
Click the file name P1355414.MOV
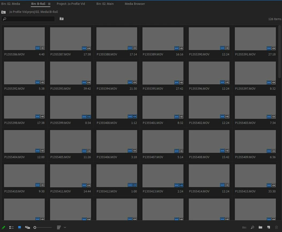pos(199,191)
